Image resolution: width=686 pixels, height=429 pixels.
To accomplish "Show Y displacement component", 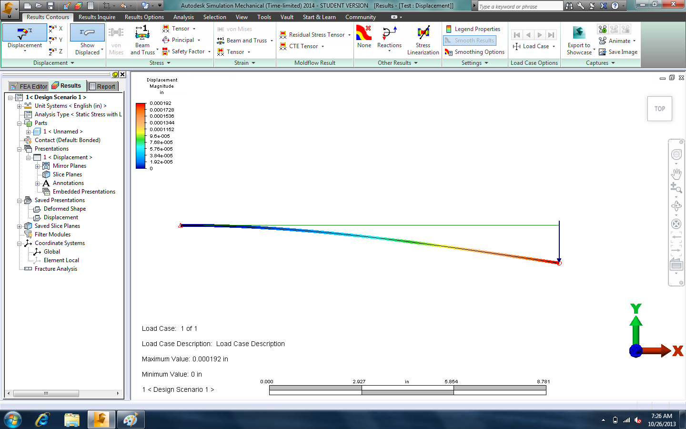I will (x=56, y=40).
